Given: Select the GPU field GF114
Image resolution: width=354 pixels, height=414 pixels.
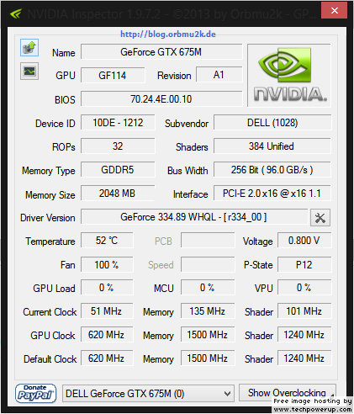Looking at the screenshot, I should (x=113, y=75).
